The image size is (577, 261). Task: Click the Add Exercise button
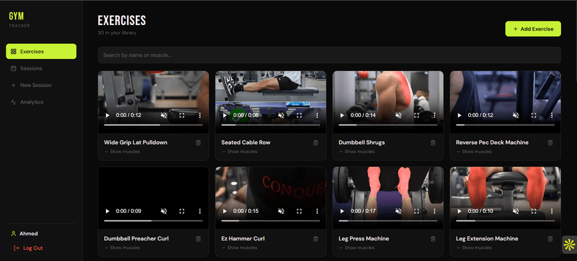pos(533,29)
